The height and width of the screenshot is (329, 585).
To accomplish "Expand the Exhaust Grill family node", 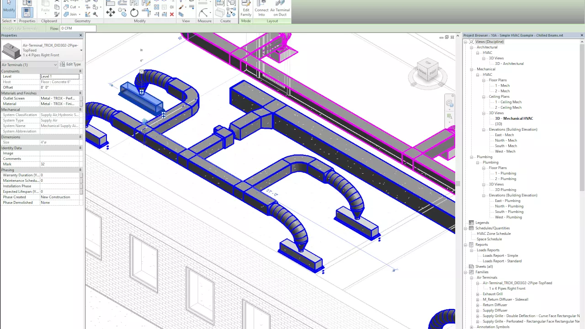I will [x=478, y=294].
